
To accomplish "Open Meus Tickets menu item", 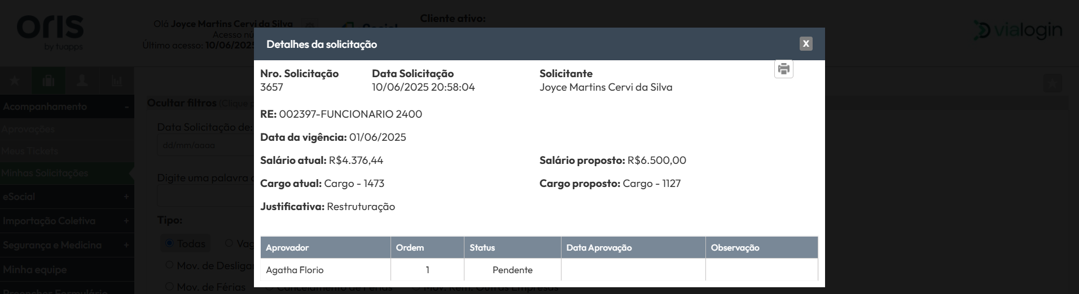I will 30,151.
